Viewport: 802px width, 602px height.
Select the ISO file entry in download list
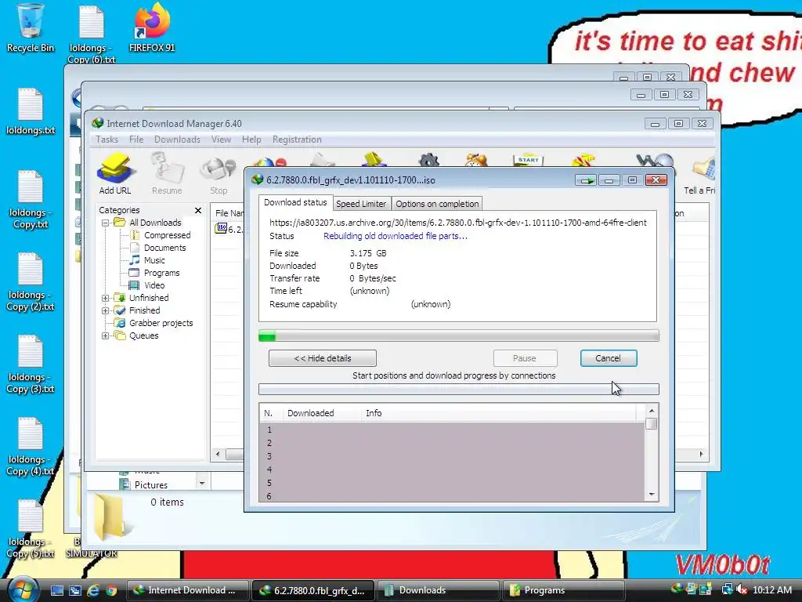tap(228, 229)
